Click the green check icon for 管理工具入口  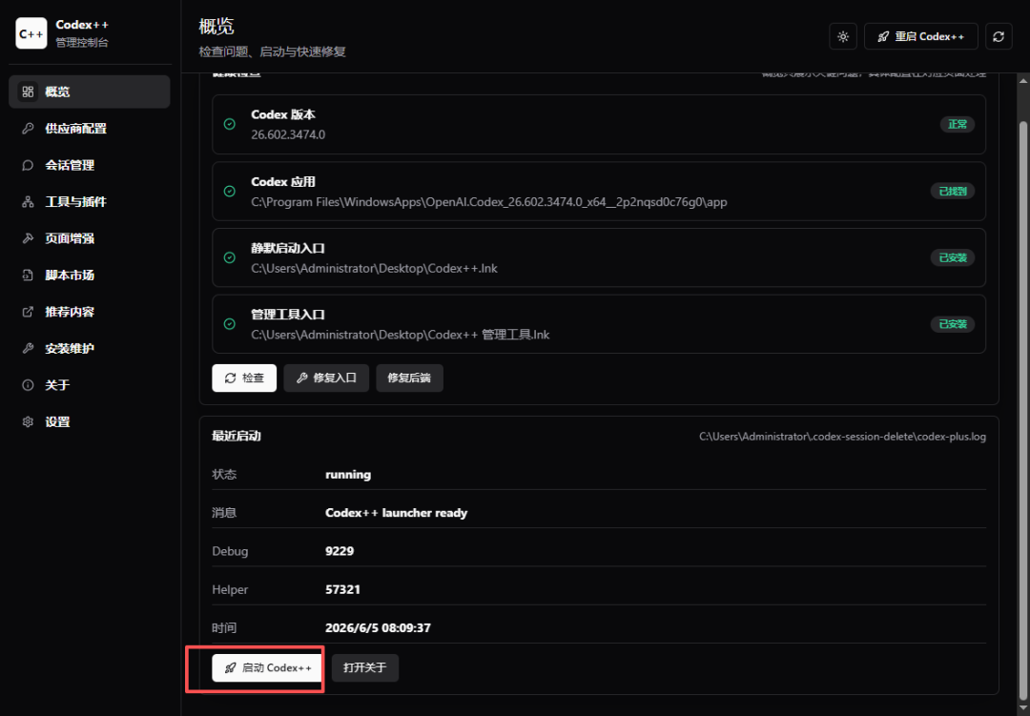(x=229, y=324)
